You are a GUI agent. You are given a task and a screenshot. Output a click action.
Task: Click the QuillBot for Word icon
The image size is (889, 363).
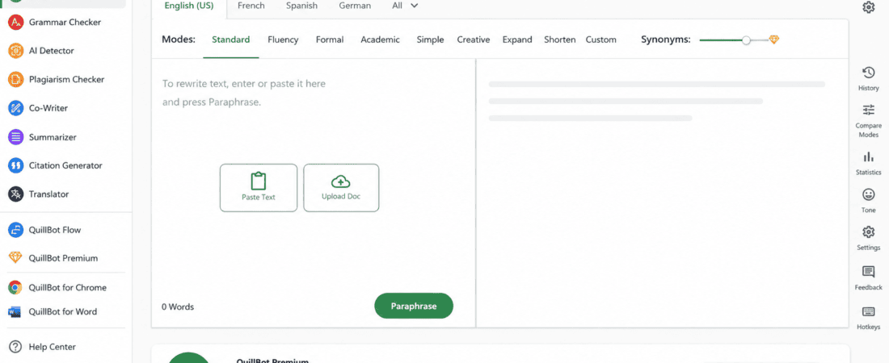[15, 311]
